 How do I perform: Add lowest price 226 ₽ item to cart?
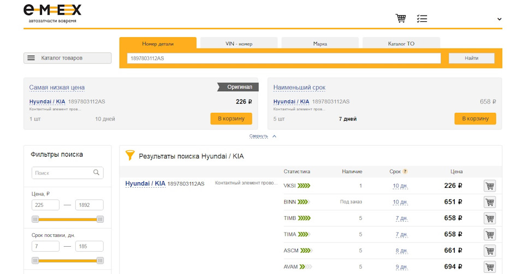click(x=231, y=118)
